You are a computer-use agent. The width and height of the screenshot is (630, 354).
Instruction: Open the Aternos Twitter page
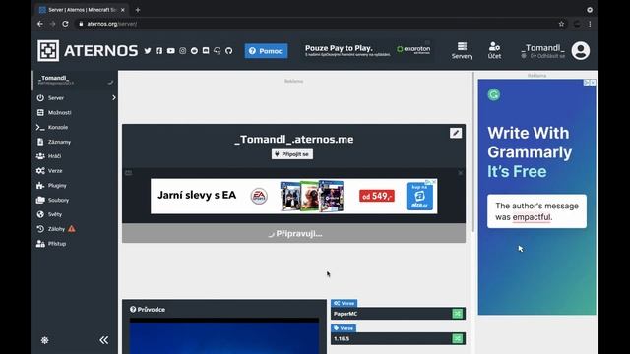click(148, 51)
